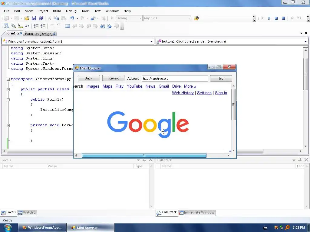Open the Gmail link on Google page
Image resolution: width=310 pixels, height=232 pixels.
tap(164, 86)
